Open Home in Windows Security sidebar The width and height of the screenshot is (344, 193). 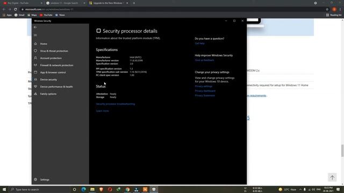click(x=44, y=44)
